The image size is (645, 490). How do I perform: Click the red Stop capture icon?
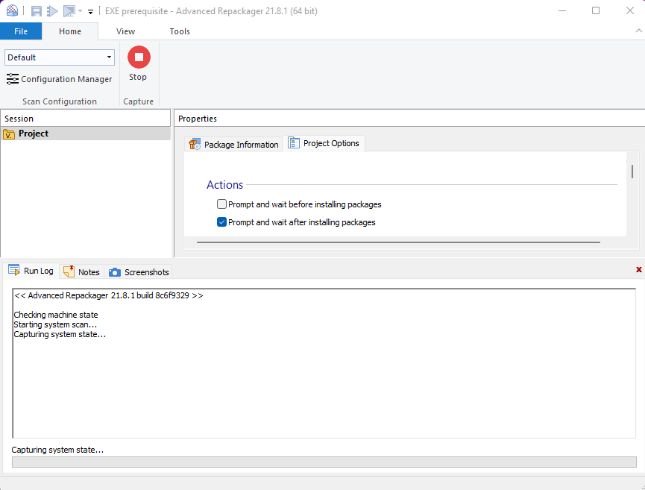139,57
